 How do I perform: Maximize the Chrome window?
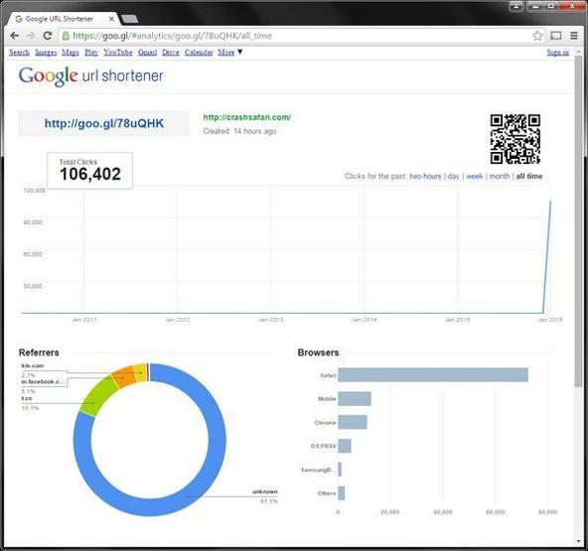pos(551,6)
